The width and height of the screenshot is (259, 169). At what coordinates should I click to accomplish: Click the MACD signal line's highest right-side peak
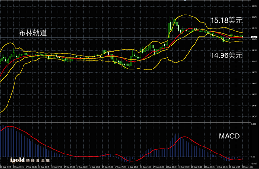pyautogui.click(x=184, y=137)
